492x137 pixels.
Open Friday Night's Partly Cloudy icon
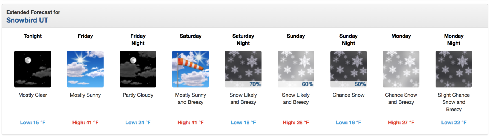138,69
